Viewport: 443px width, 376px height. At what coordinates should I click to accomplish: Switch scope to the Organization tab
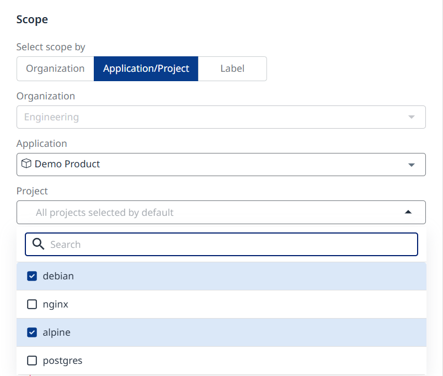(x=55, y=68)
